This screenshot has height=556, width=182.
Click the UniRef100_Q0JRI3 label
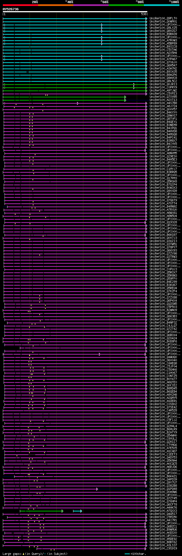coord(163,84)
